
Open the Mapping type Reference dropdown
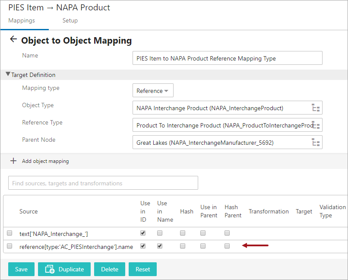[x=153, y=90]
